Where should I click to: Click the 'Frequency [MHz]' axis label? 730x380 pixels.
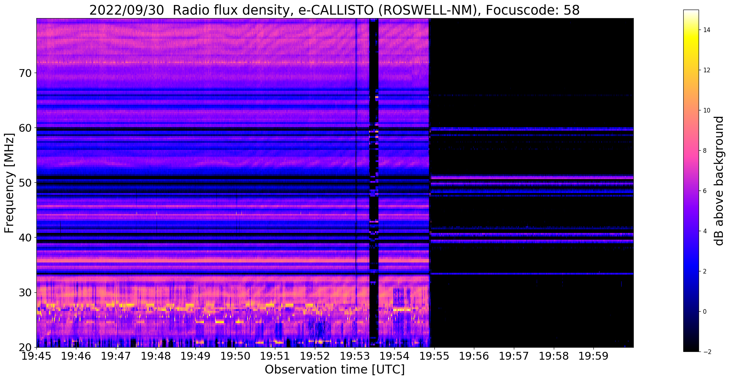pos(10,183)
